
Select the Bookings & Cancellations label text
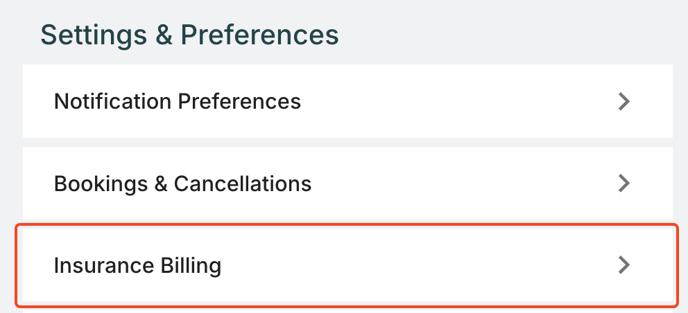point(182,184)
